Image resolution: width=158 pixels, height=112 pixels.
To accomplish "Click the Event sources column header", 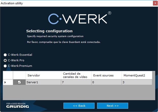I will tap(106, 75).
